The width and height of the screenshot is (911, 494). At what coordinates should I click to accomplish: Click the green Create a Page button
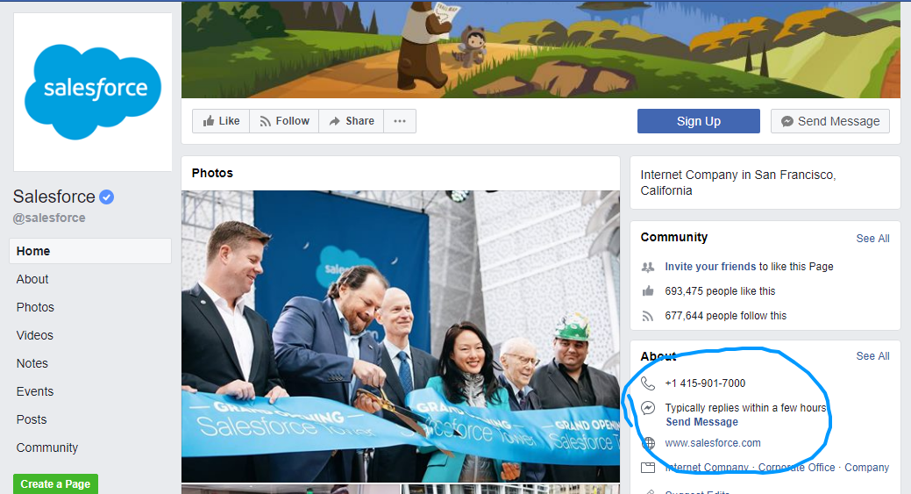point(55,484)
